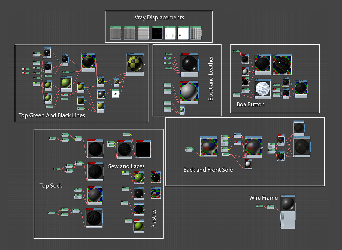Select the large yellow-black checkered sphere material

(135, 64)
